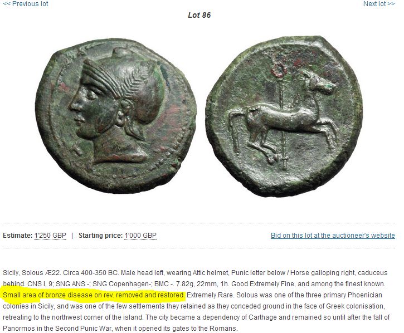The image size is (404, 333).
Task: Click Bid on this lot at auctioneer's website
Action: point(333,236)
